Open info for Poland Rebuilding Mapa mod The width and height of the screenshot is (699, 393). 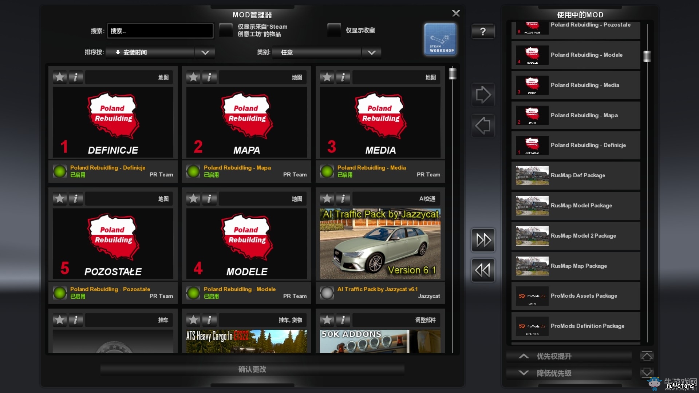pyautogui.click(x=209, y=77)
